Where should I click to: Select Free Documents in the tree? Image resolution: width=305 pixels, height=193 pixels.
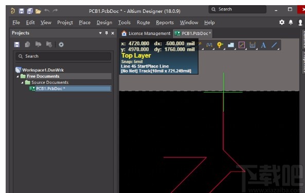click(x=43, y=76)
